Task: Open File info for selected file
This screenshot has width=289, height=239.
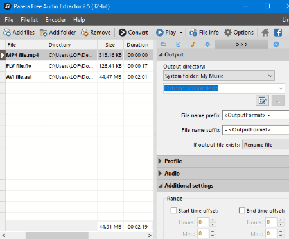Action: click(204, 33)
